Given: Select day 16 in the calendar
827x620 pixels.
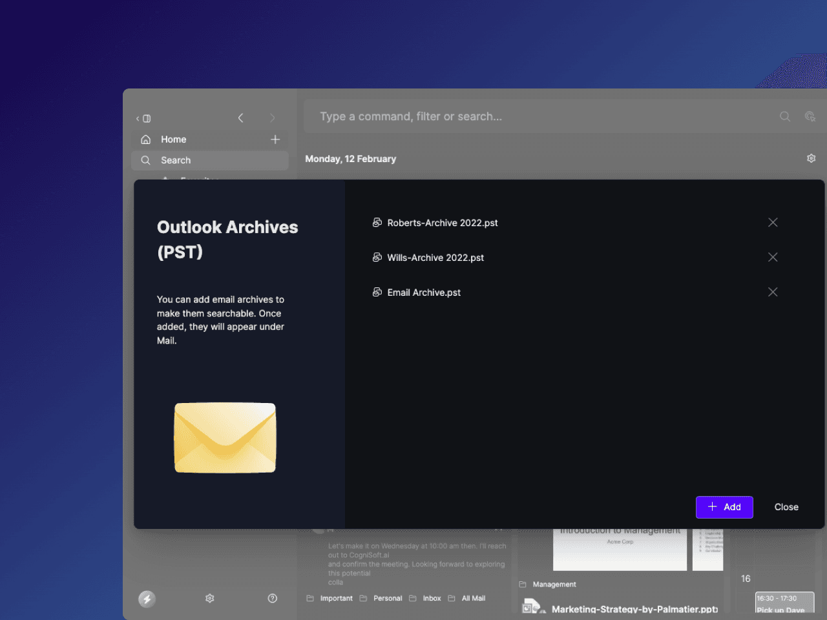Looking at the screenshot, I should (746, 579).
